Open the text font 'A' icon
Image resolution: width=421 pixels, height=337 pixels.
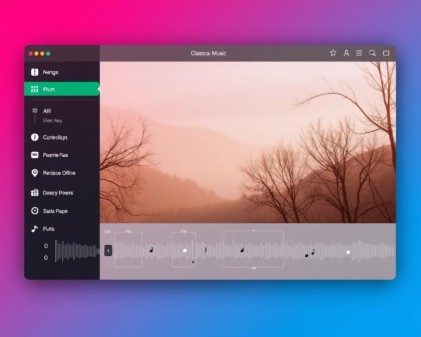346,53
